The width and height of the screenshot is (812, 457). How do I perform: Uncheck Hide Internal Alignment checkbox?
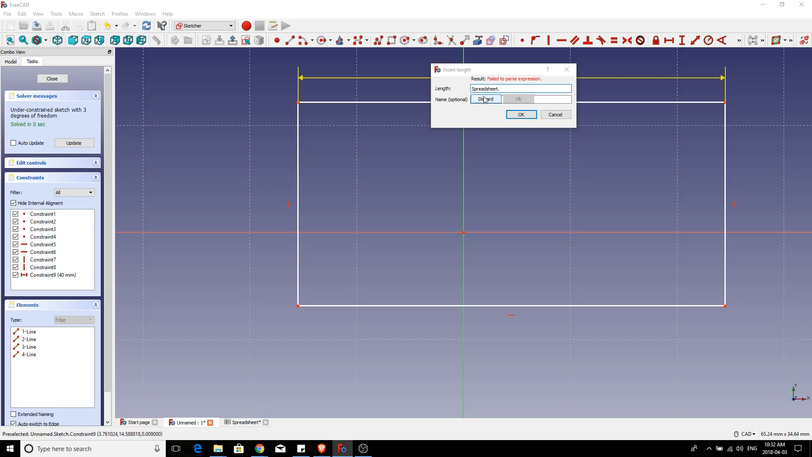pos(14,203)
